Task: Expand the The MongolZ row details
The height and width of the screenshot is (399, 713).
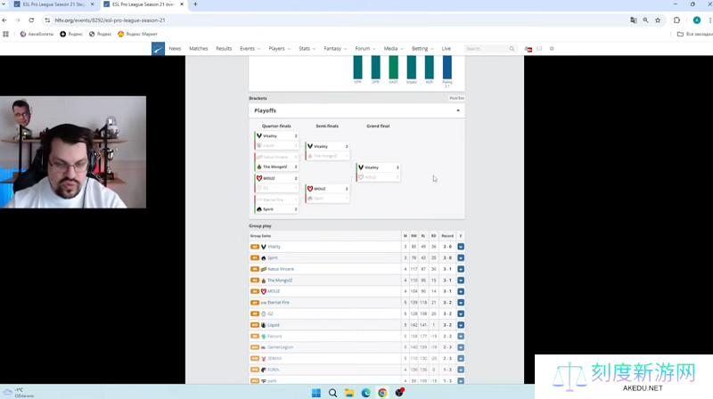Action: tap(461, 281)
